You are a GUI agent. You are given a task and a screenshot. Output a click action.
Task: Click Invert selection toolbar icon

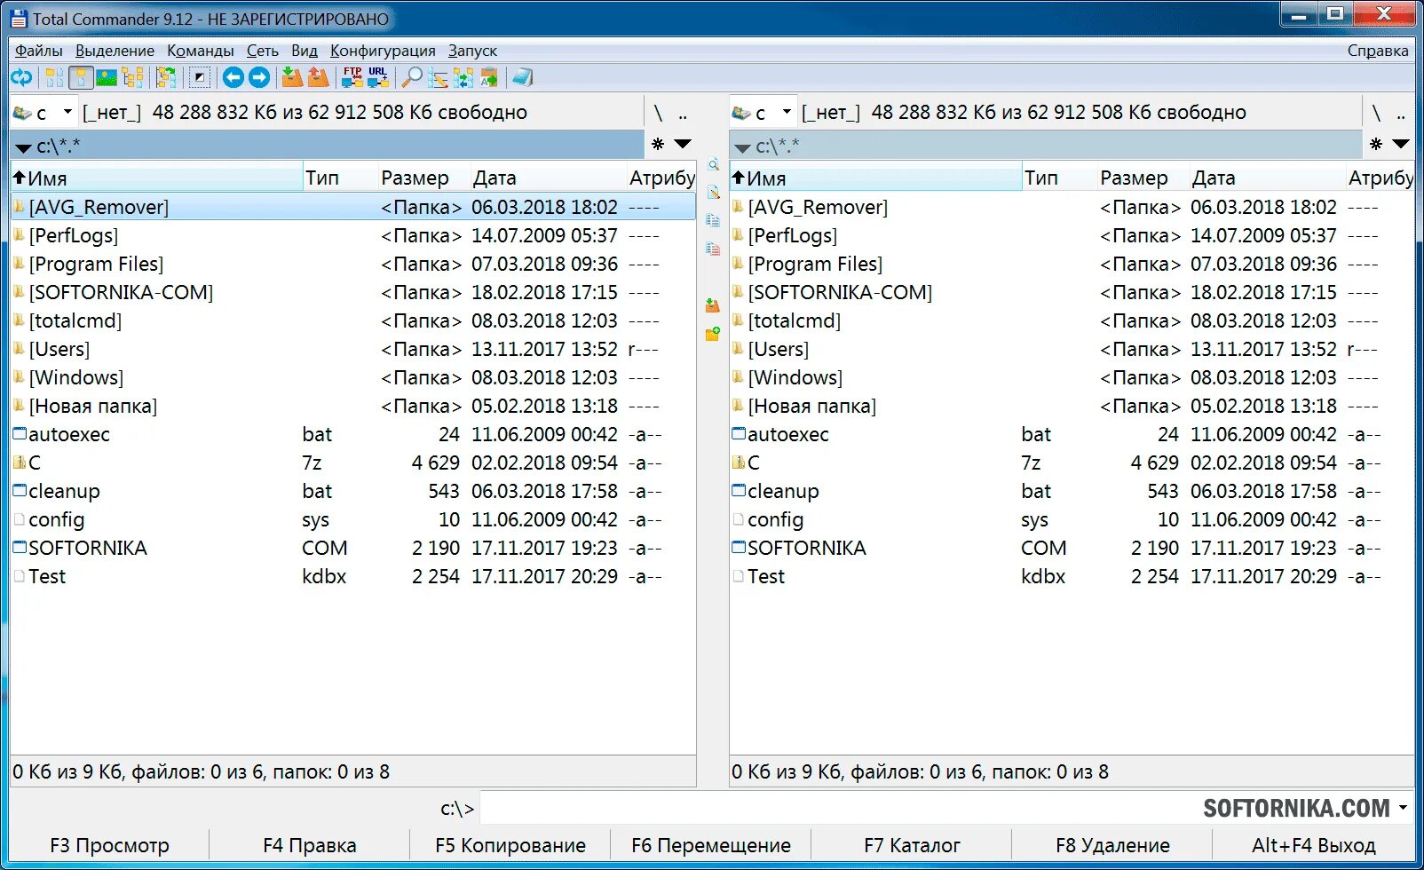click(x=200, y=78)
